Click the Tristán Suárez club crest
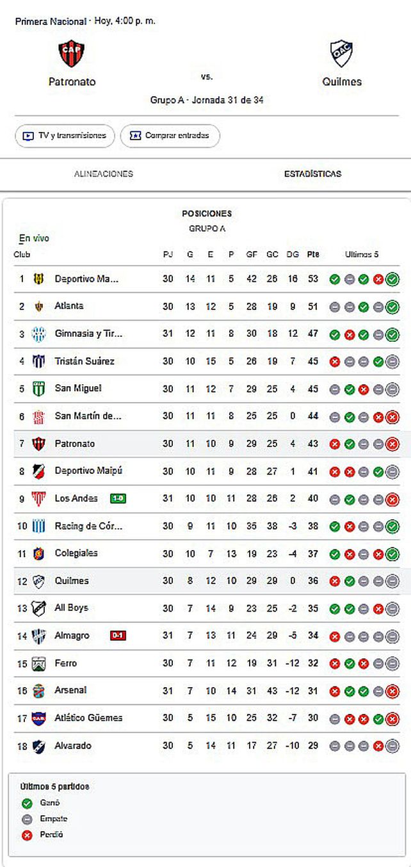Viewport: 411px width, 867px height. coord(39,361)
